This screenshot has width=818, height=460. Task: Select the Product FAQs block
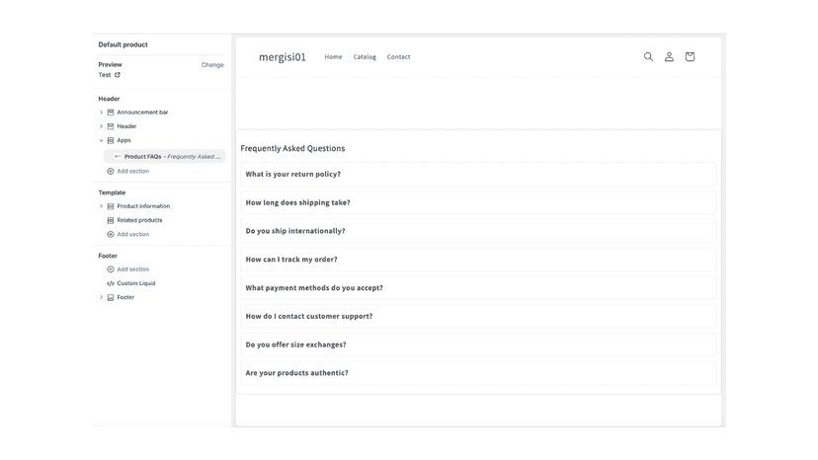(165, 157)
